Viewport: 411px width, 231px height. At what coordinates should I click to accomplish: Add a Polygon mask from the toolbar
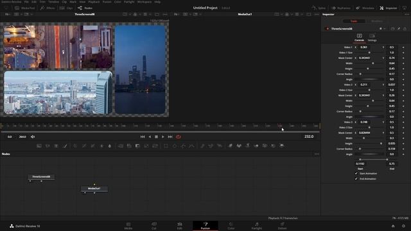pyautogui.click(x=183, y=146)
